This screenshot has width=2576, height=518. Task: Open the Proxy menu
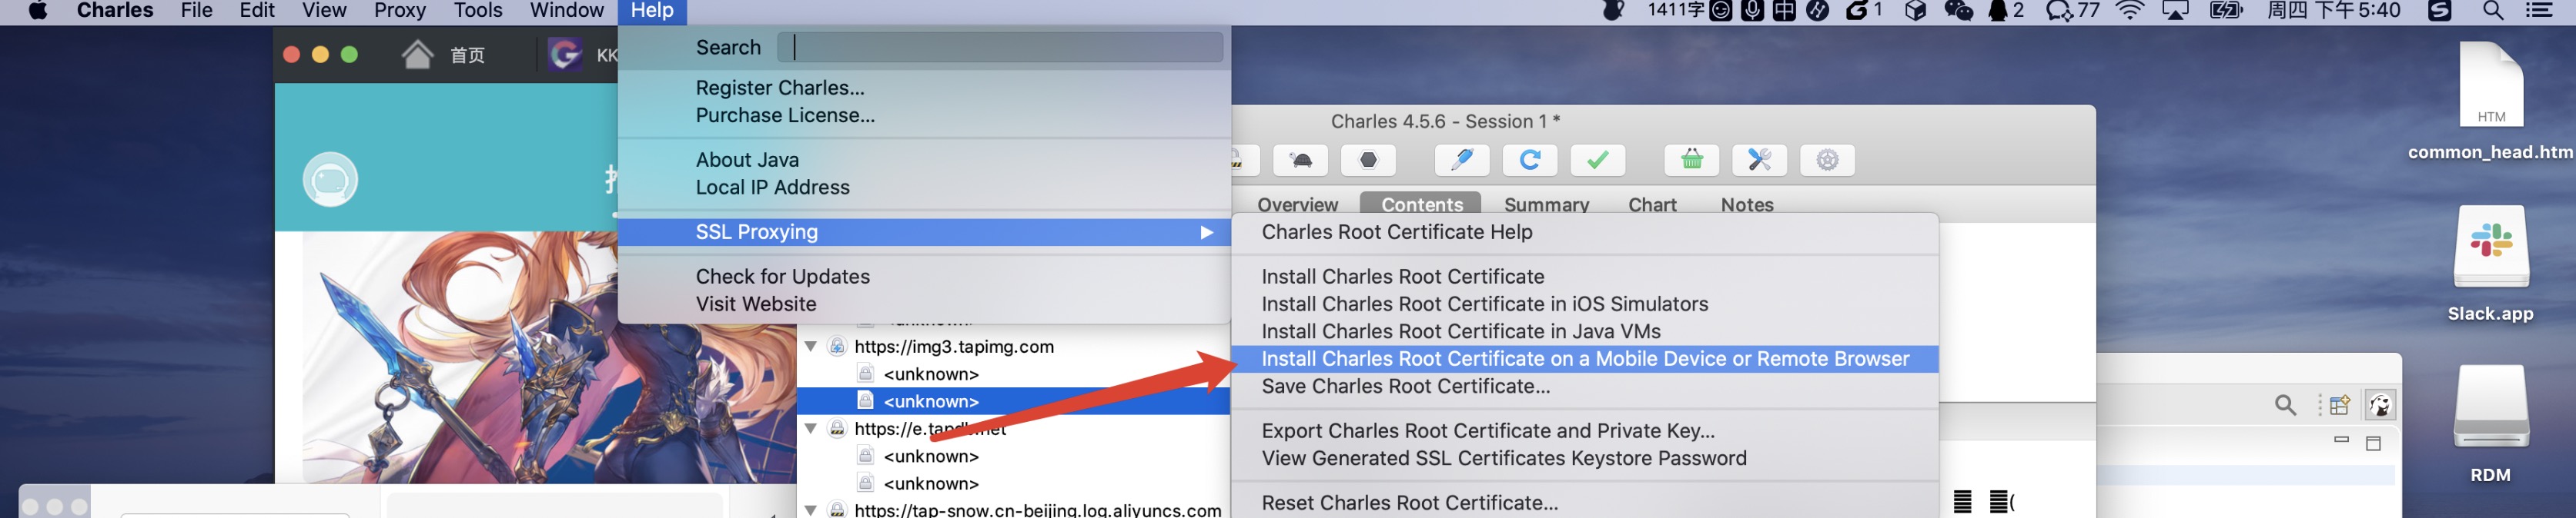[399, 11]
